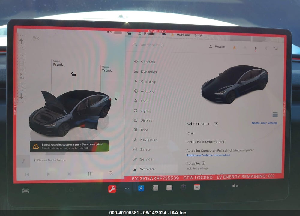Open the Frunk button
The image size is (300, 216).
click(58, 63)
